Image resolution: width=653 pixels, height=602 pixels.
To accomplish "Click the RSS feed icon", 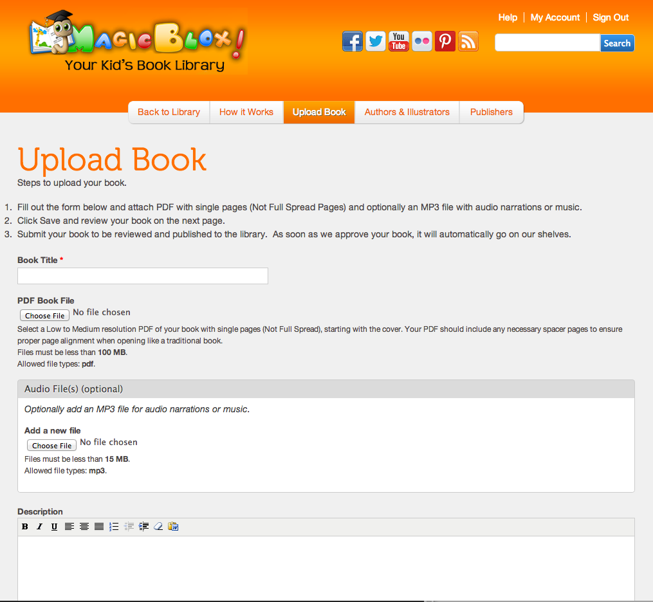I will tap(468, 41).
